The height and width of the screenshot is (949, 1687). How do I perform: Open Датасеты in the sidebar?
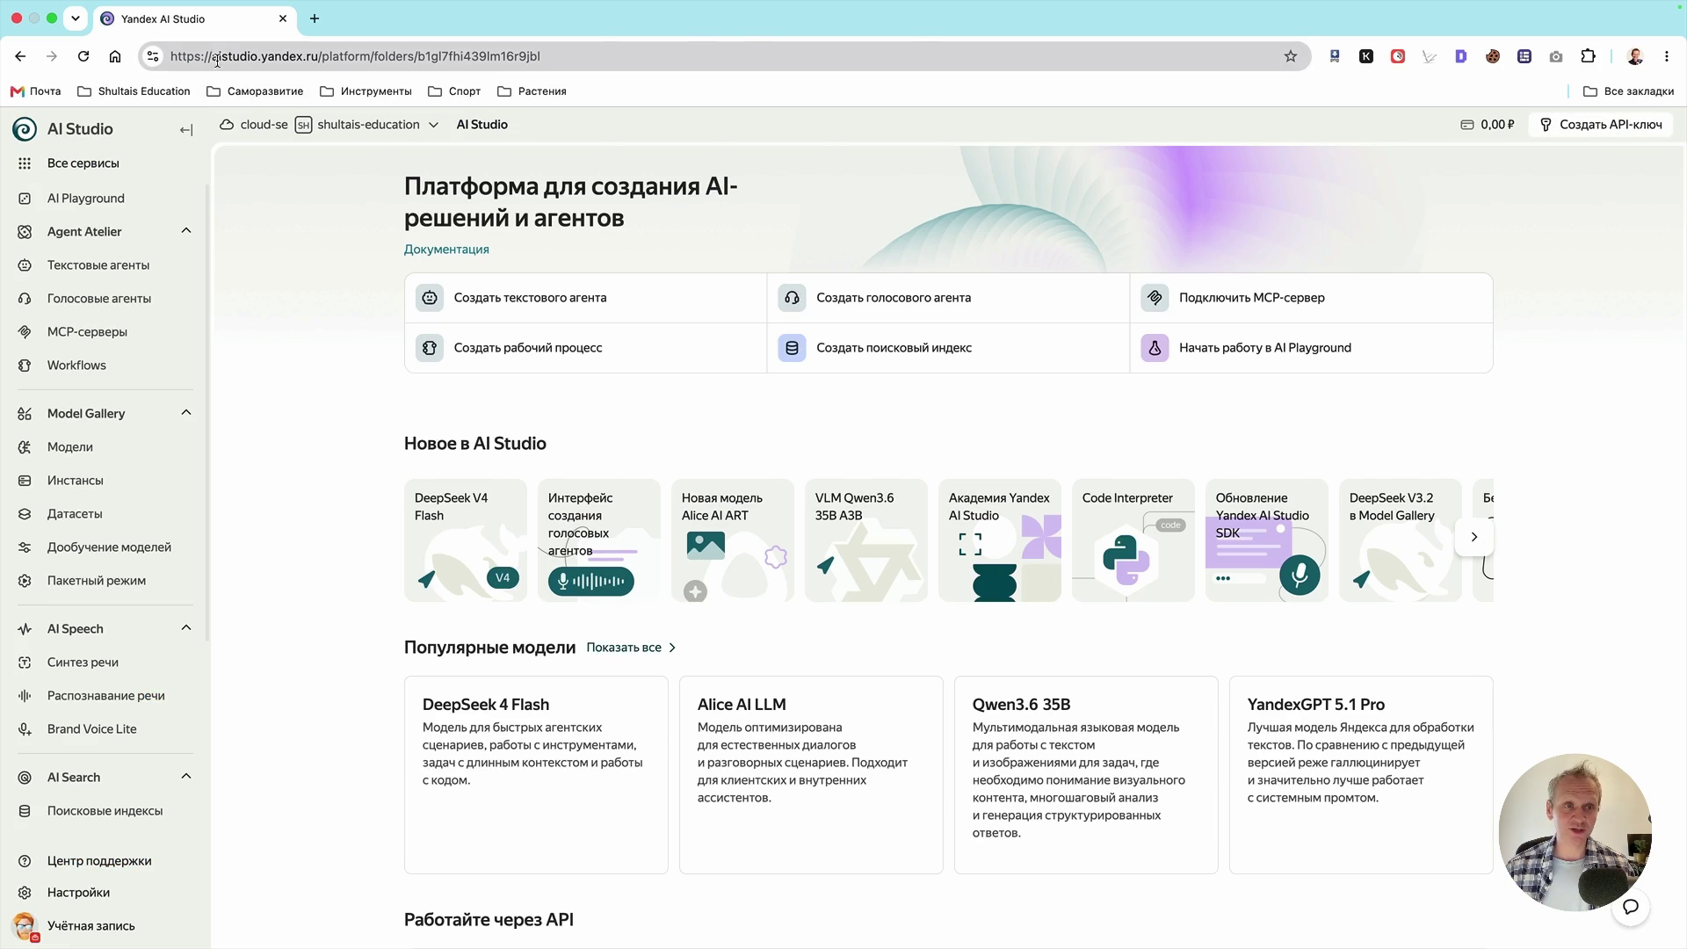75,514
